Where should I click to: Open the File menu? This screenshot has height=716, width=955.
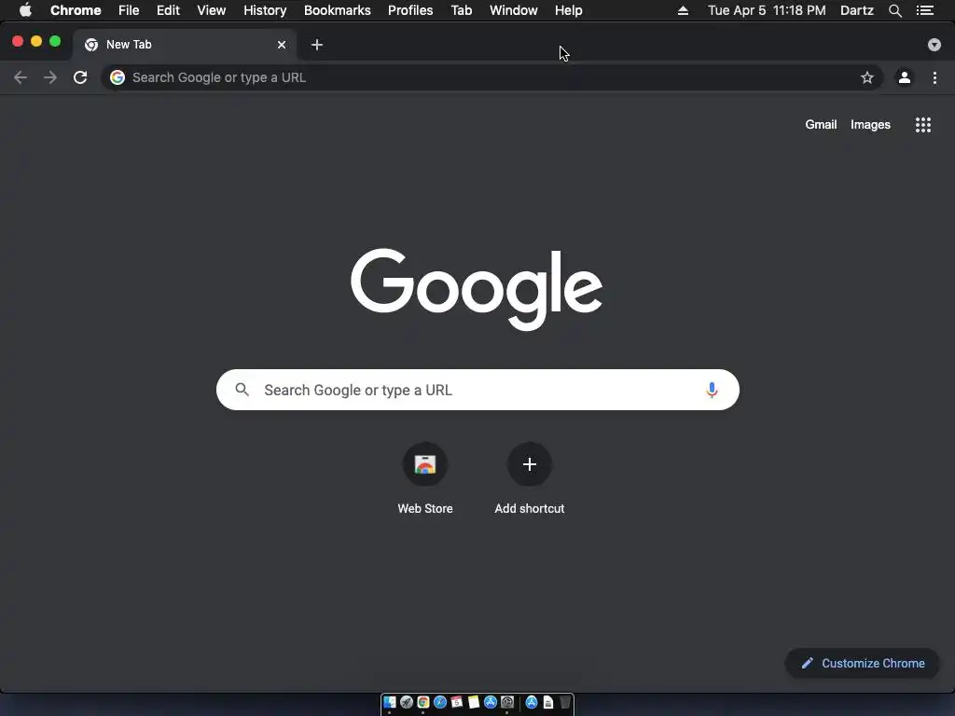coord(129,10)
